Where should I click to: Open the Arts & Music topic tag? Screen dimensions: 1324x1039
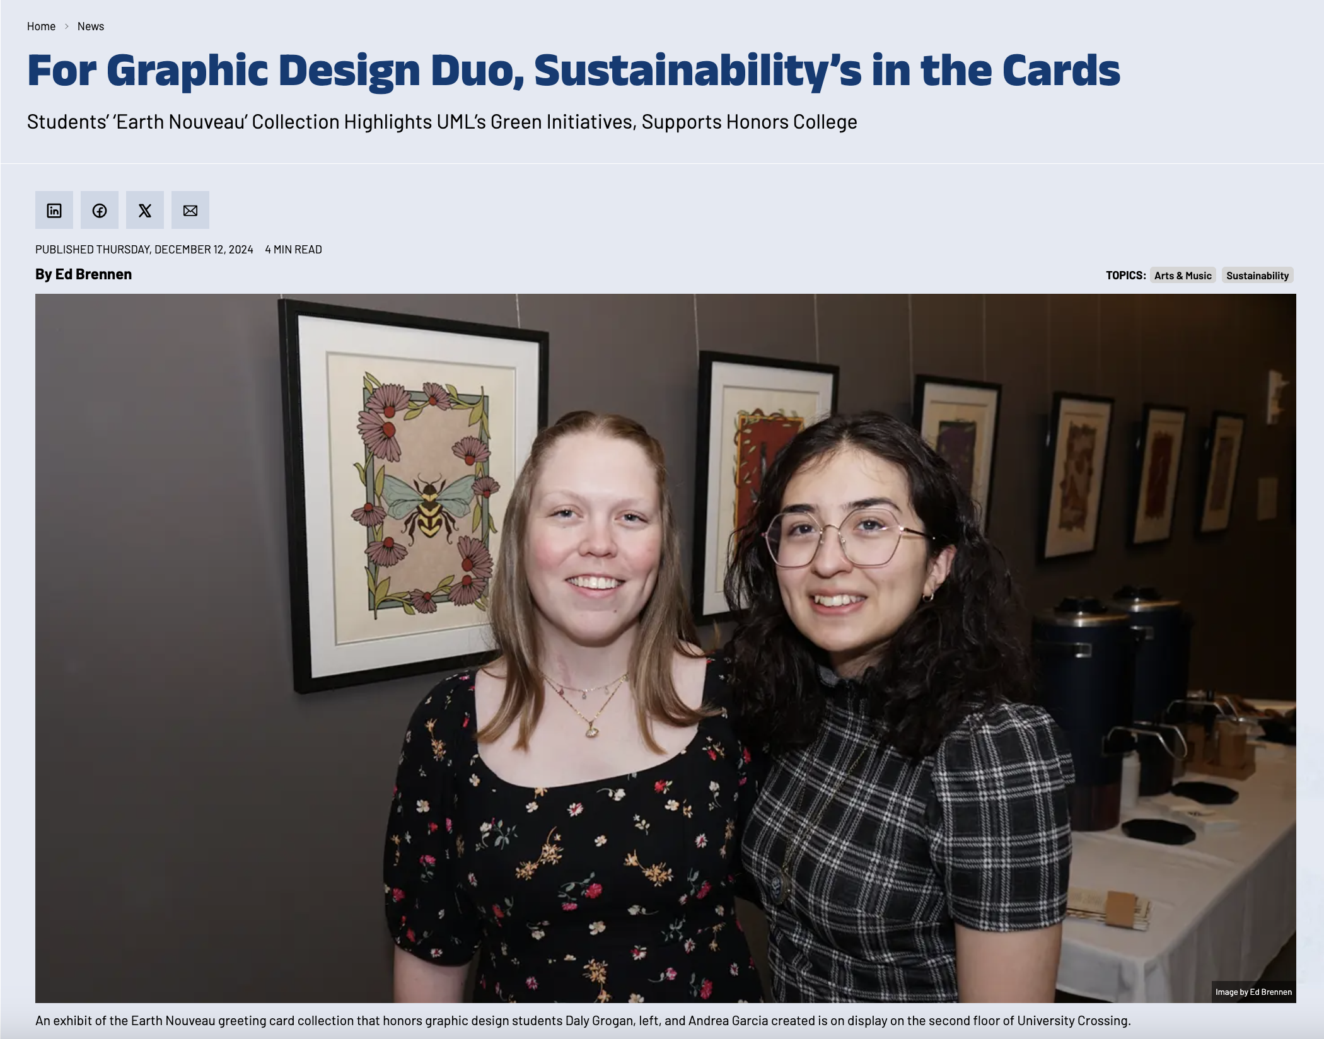tap(1183, 276)
